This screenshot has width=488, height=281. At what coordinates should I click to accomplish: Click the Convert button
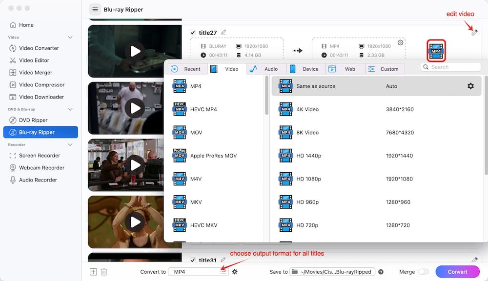458,272
